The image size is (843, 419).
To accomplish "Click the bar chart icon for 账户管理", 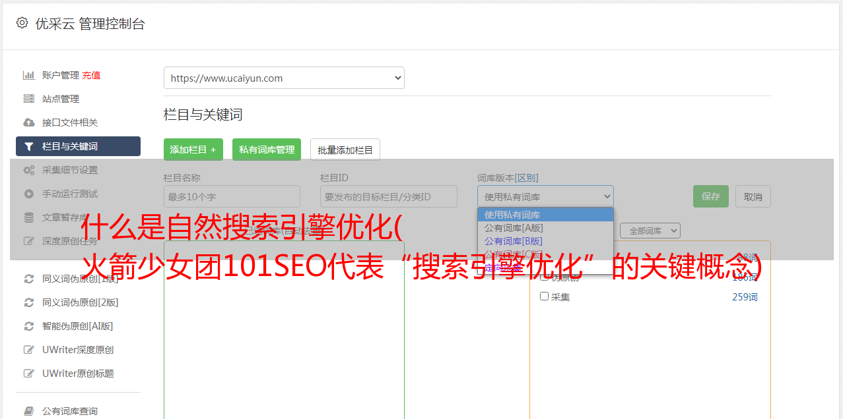I will (28, 75).
